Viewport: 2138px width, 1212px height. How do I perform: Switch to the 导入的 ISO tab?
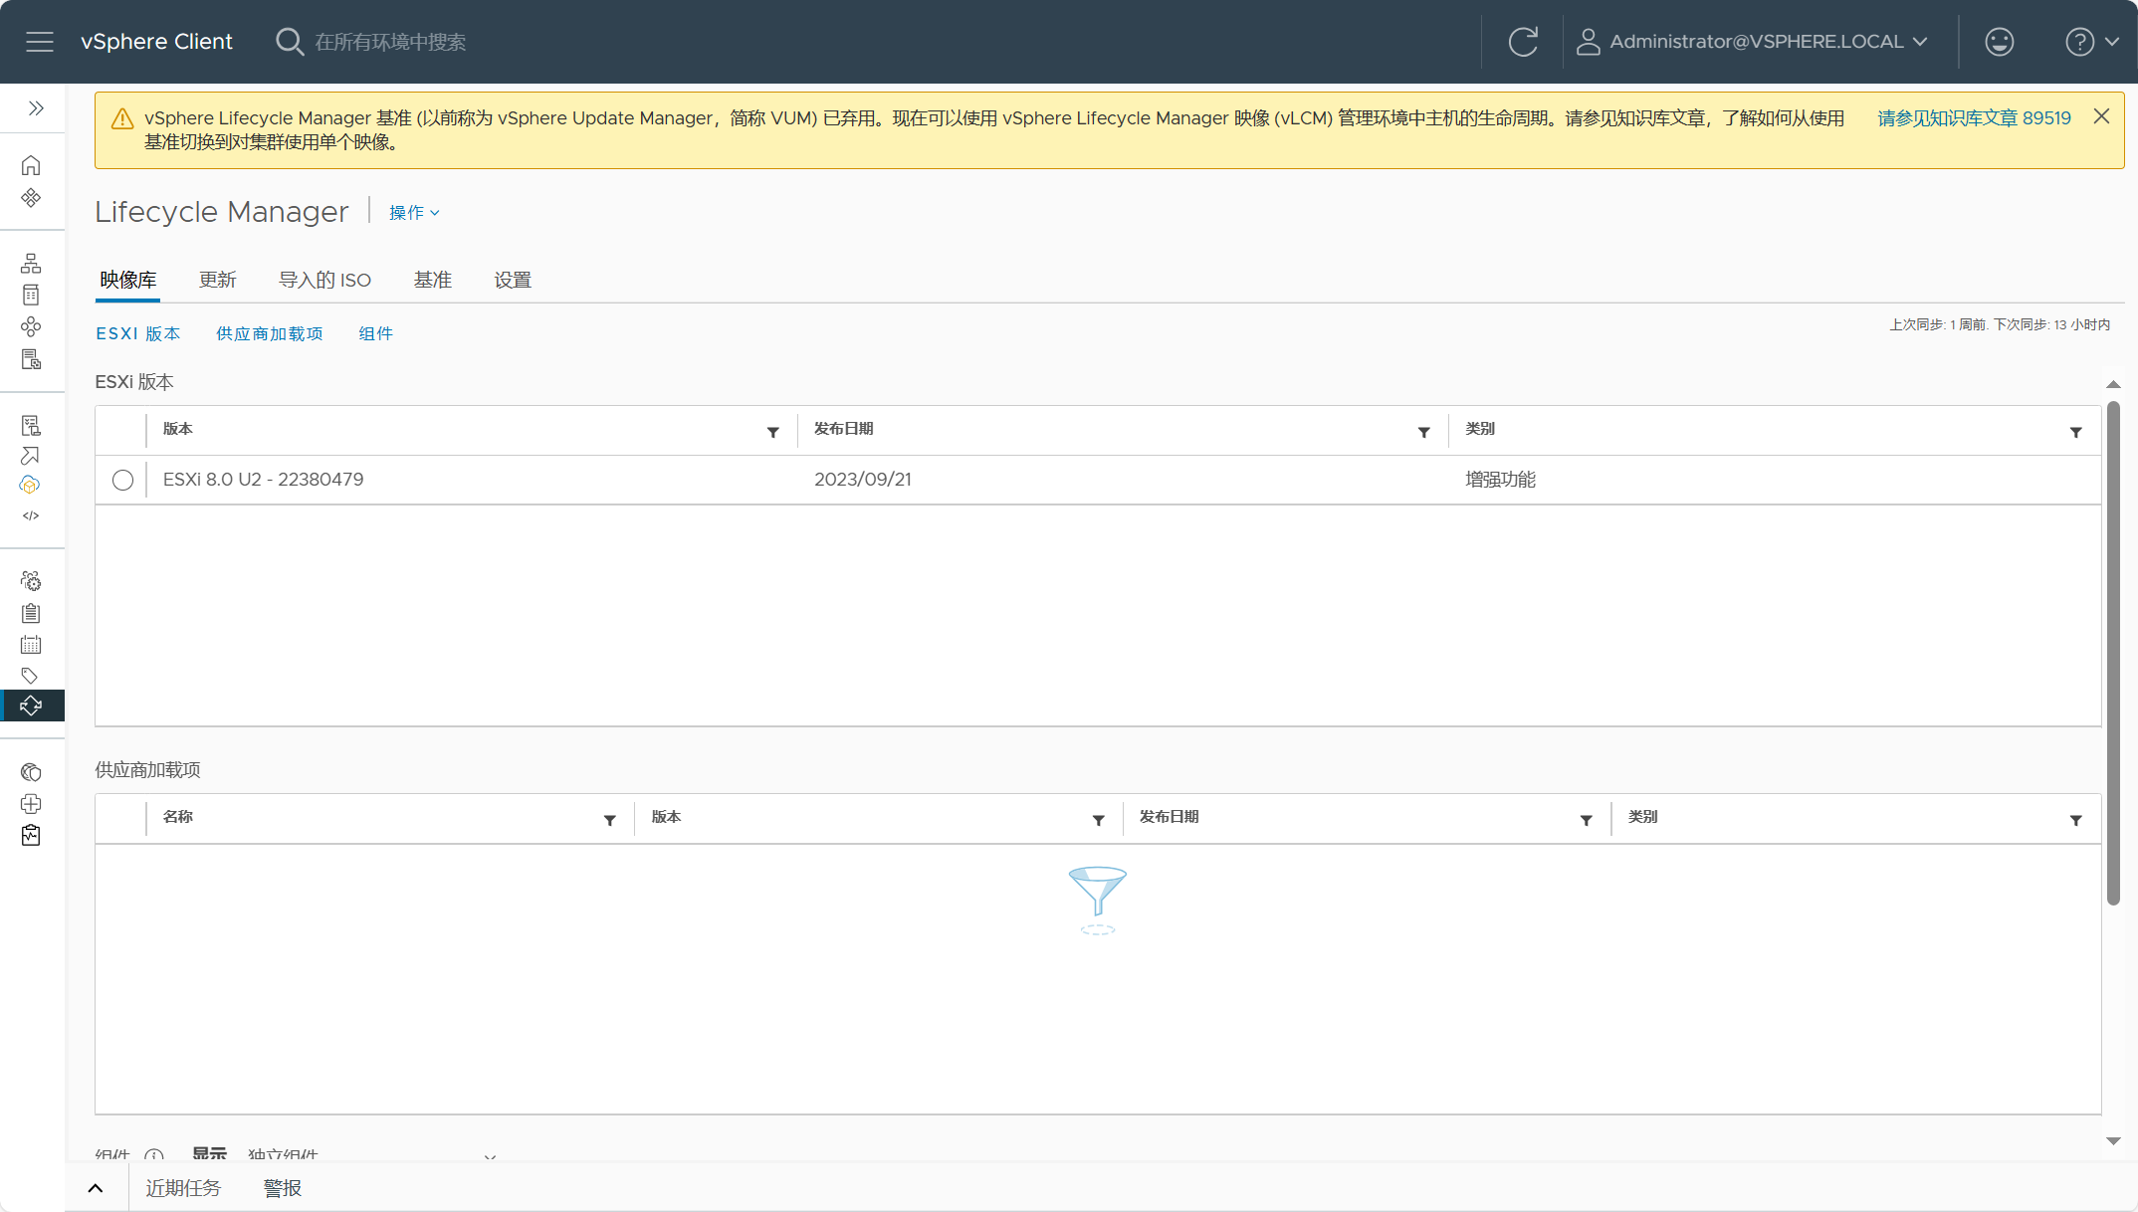coord(325,281)
